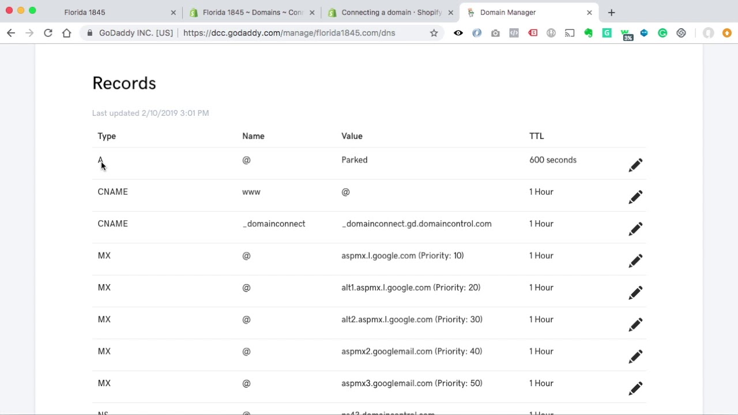Click the address bar URL

[x=289, y=33]
